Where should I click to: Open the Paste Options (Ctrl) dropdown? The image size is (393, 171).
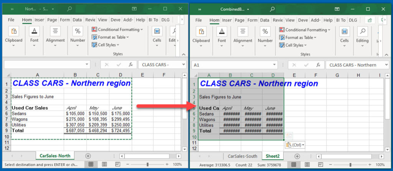point(295,145)
